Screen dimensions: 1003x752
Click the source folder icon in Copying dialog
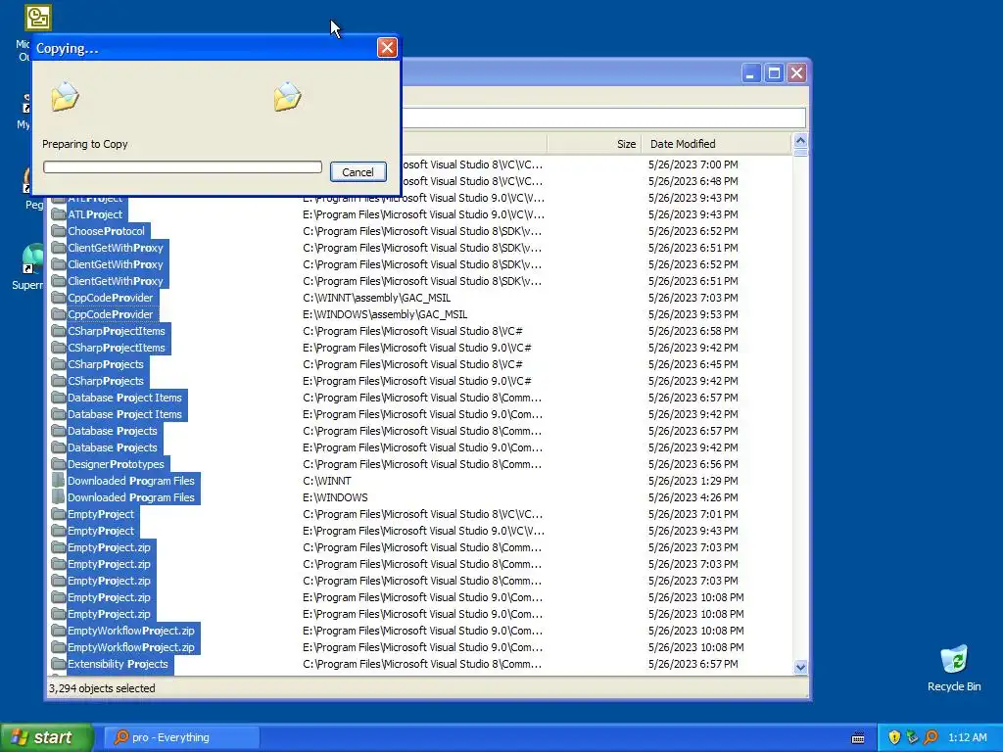click(66, 97)
